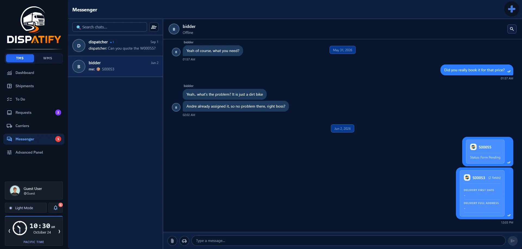Screen dimensions: 522x249
Task: Click the S00055 shipment icon in message
Action: (x=473, y=147)
